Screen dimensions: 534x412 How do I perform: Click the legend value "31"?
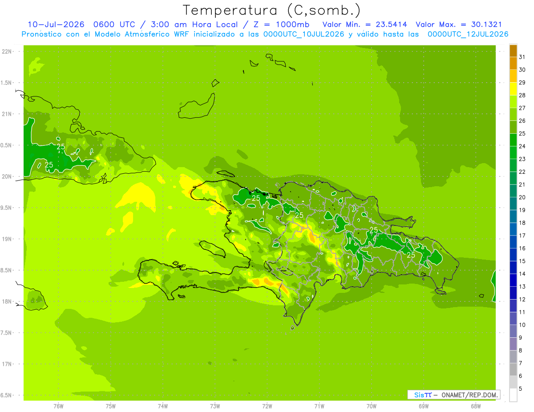[x=522, y=57]
